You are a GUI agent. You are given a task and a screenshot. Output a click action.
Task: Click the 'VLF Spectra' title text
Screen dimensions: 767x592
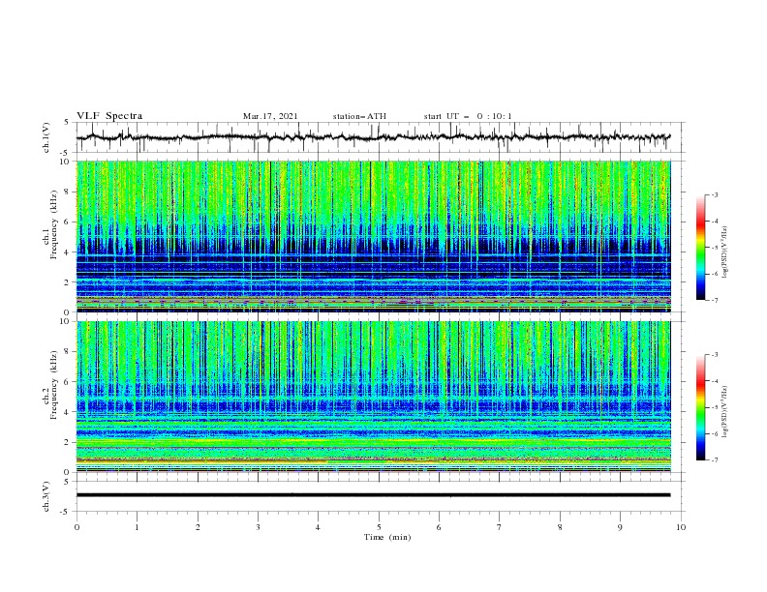coord(109,116)
